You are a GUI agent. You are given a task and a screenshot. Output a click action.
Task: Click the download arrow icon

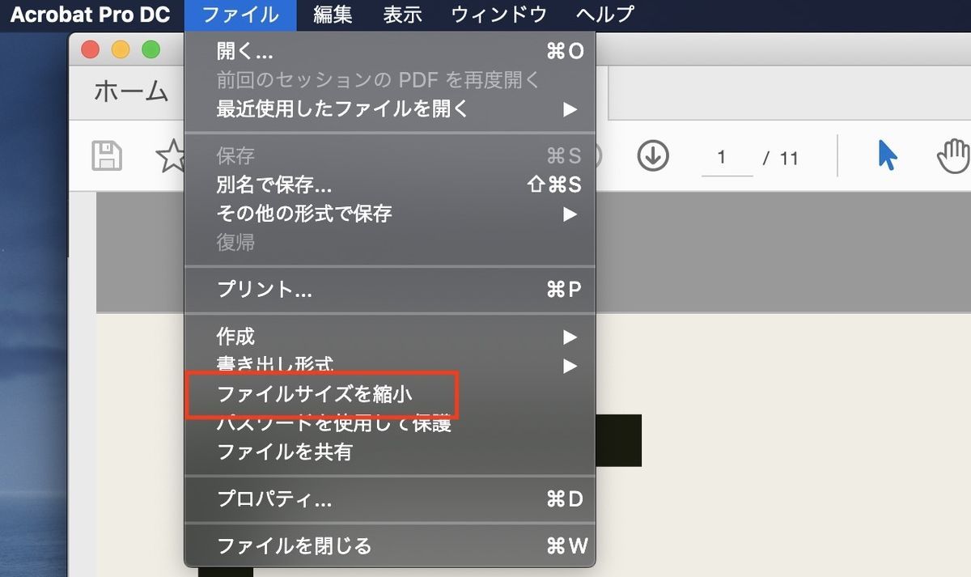652,155
